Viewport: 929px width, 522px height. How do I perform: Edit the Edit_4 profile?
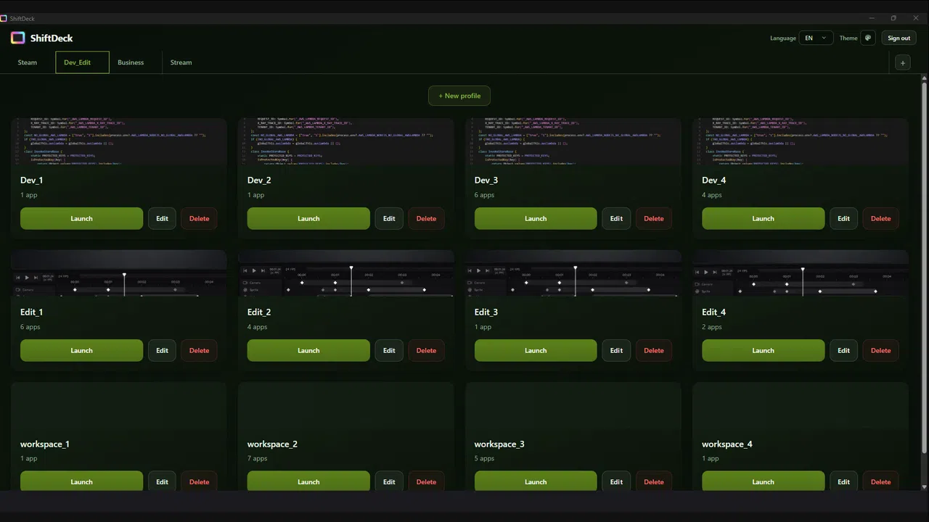[x=843, y=350]
